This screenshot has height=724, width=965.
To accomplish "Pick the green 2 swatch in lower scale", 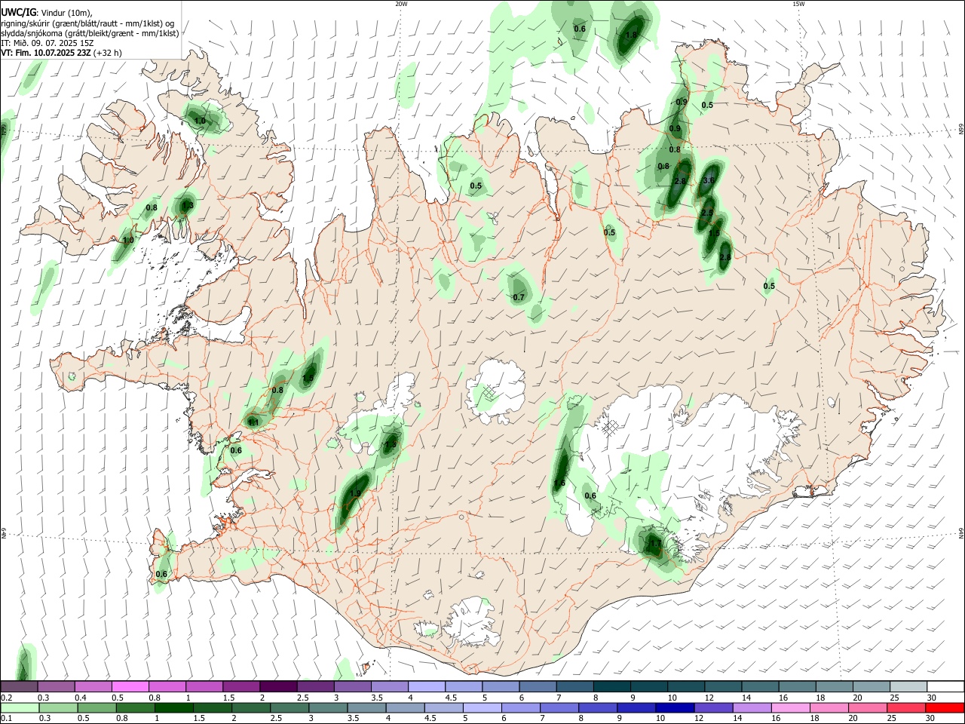I will [250, 707].
